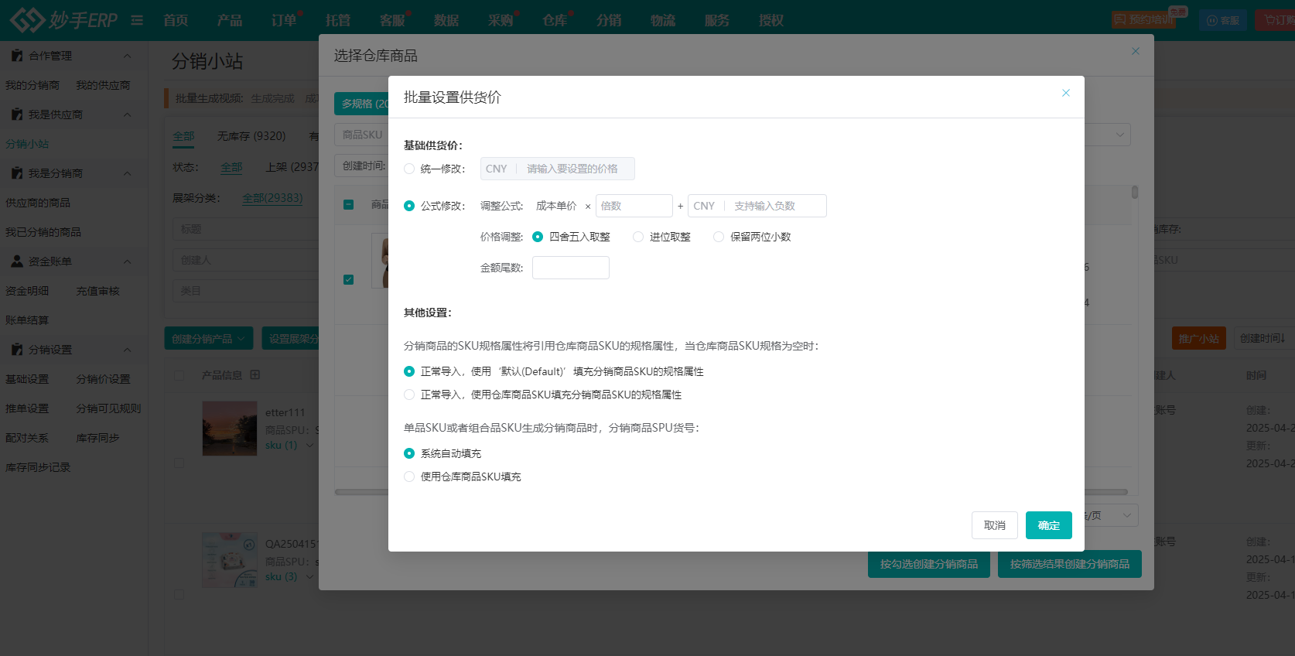Select 系统自动填充 radio option
1295x656 pixels.
click(x=409, y=453)
